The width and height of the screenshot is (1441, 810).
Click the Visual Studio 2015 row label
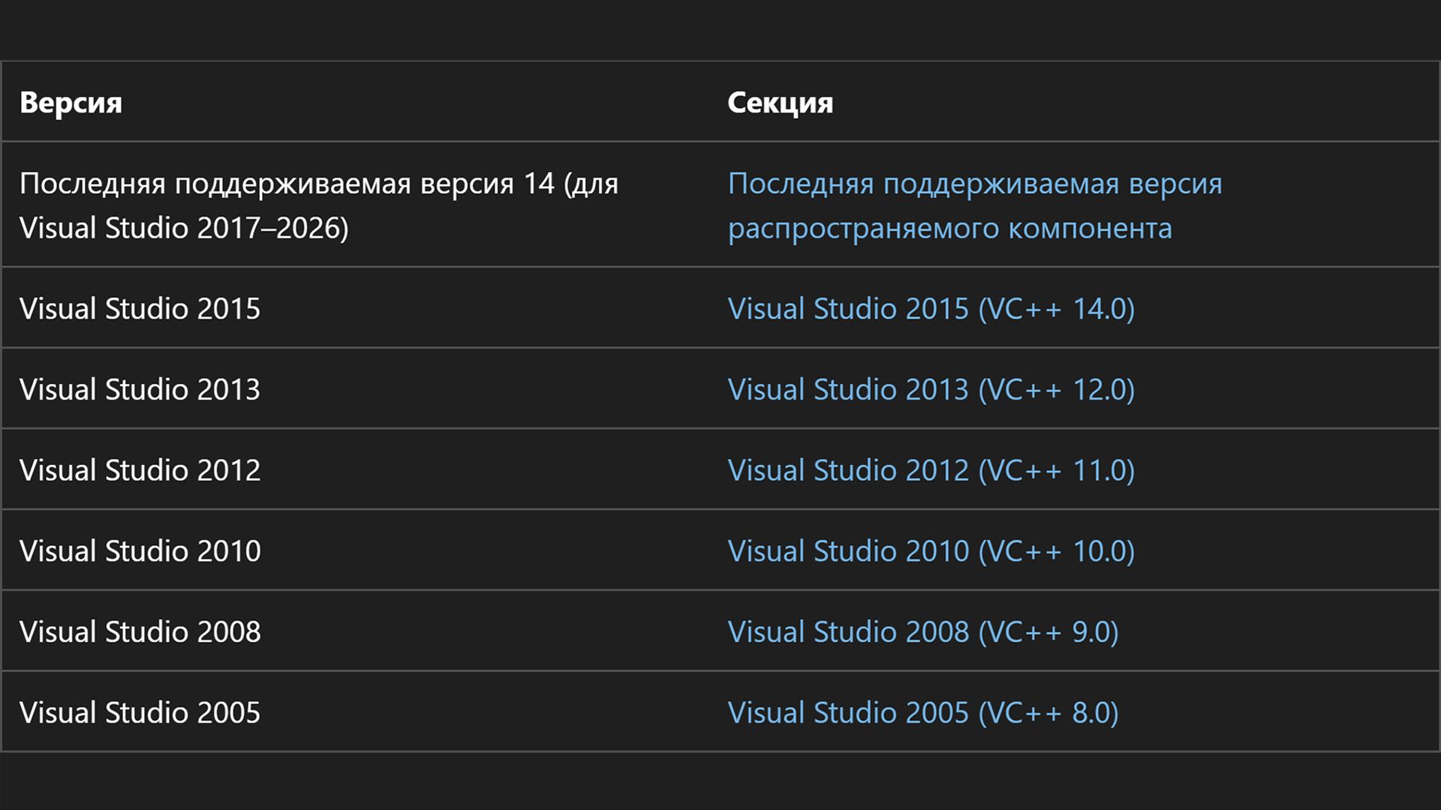pyautogui.click(x=141, y=308)
